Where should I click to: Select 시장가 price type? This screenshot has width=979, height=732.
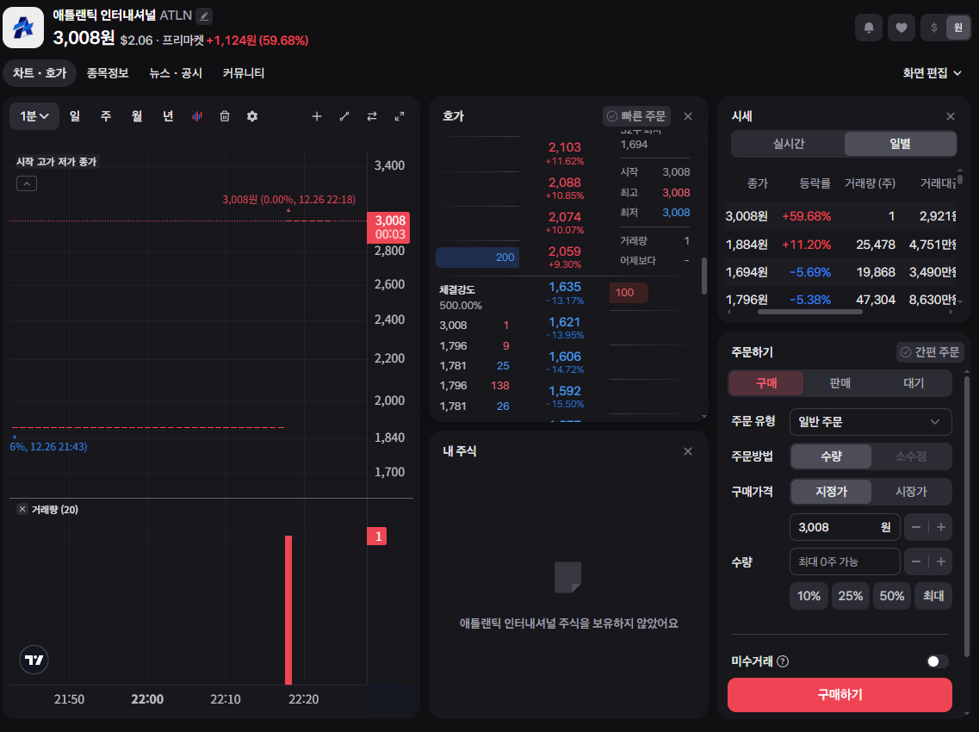(910, 492)
